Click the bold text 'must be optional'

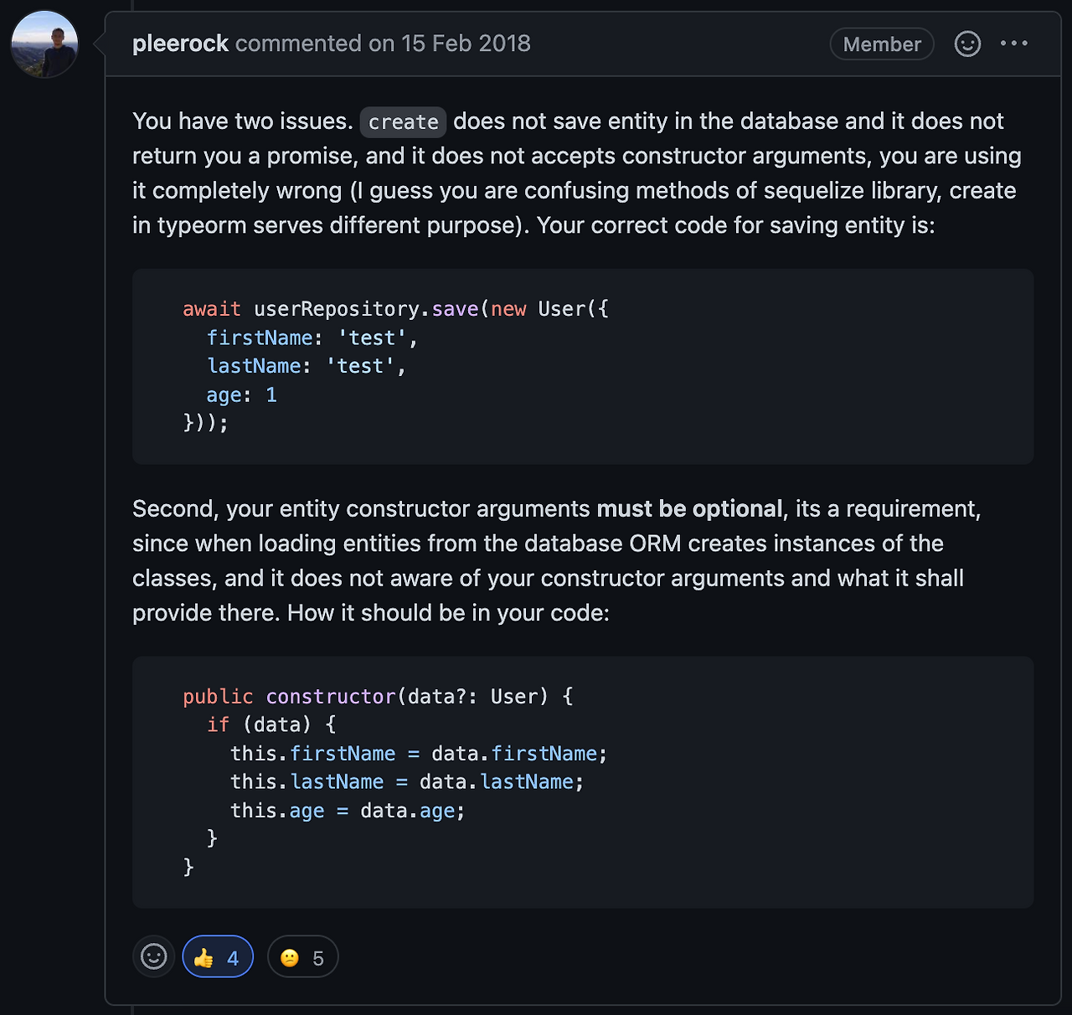(689, 508)
